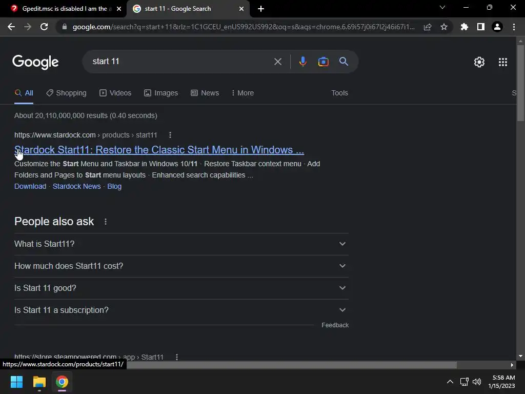525x394 pixels.
Task: Click the Feedback link
Action: pos(335,325)
